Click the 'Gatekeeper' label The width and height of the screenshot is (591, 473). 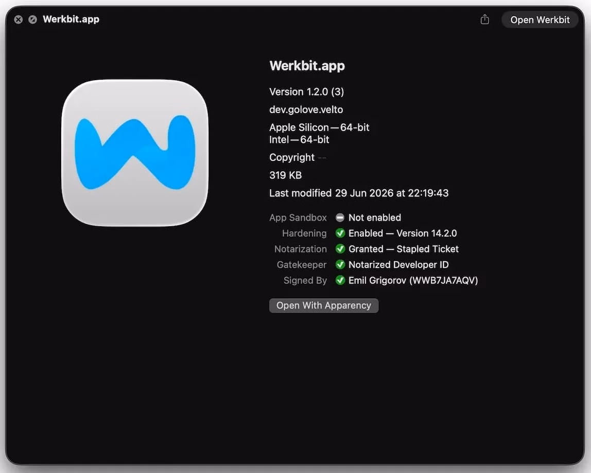(302, 265)
